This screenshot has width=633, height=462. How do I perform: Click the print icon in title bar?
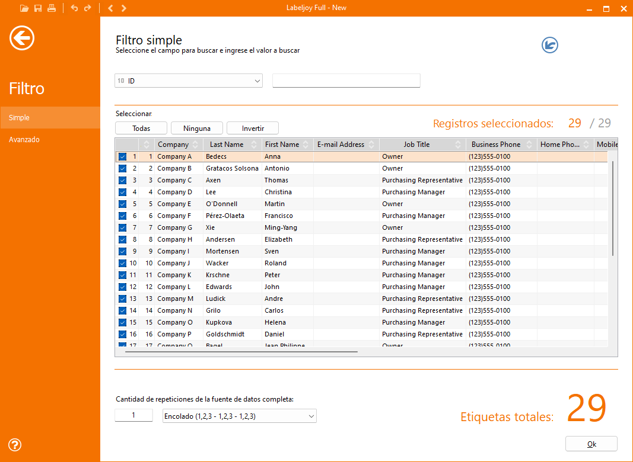point(52,8)
